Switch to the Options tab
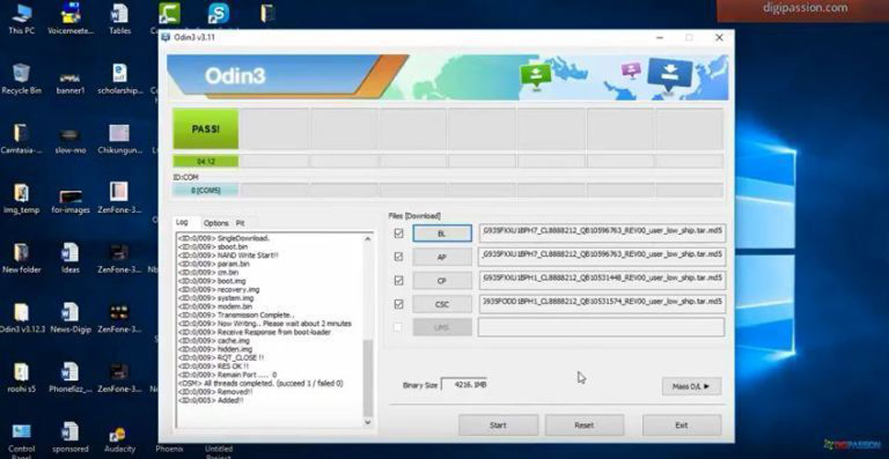This screenshot has width=889, height=459. pos(216,223)
